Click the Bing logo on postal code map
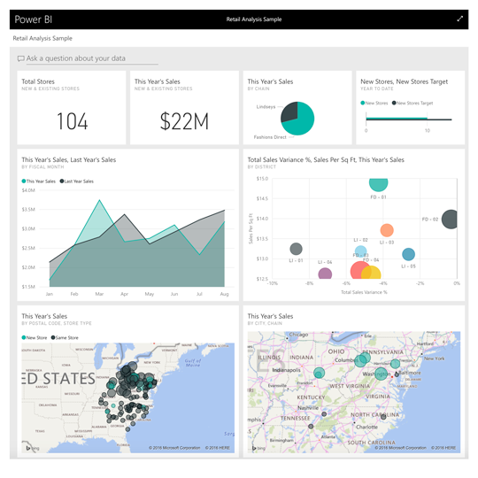 pyautogui.click(x=33, y=448)
